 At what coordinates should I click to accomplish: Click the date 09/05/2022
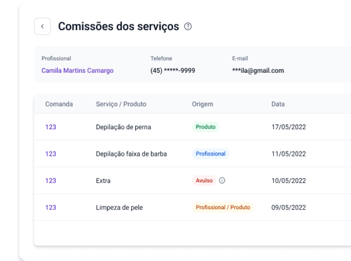click(288, 207)
